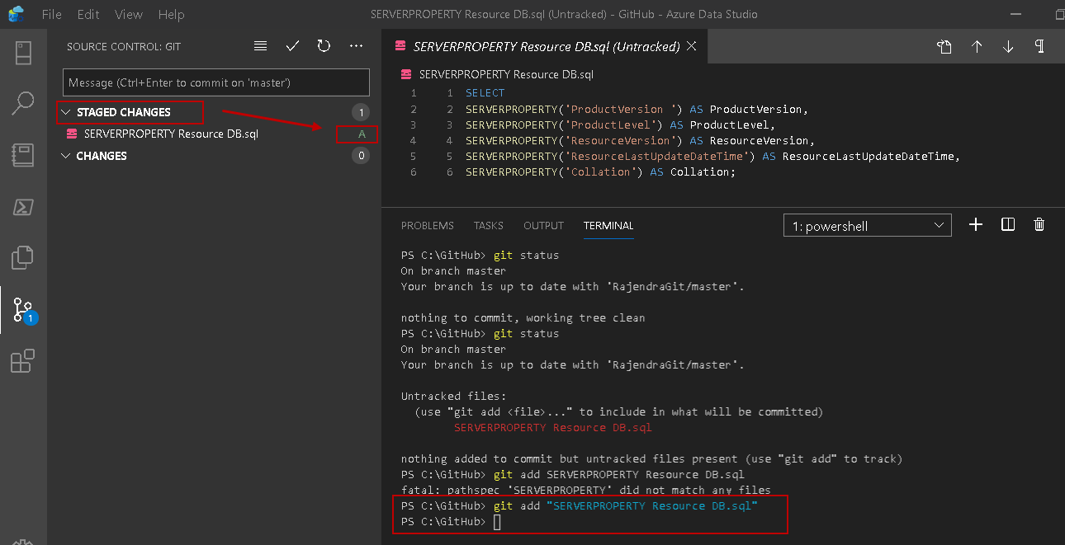
Task: Open the powershell terminal selector dropdown
Action: (x=867, y=225)
